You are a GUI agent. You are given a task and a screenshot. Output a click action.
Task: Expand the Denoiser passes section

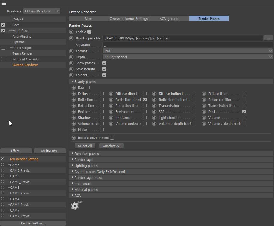click(73, 153)
